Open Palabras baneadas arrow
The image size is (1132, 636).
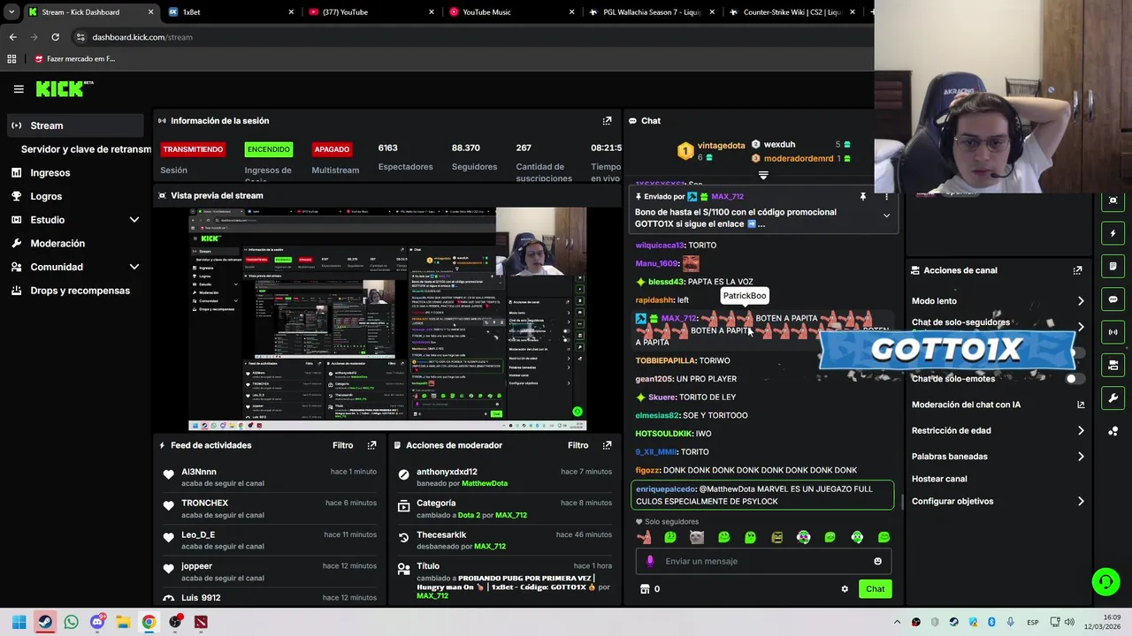(x=1081, y=457)
